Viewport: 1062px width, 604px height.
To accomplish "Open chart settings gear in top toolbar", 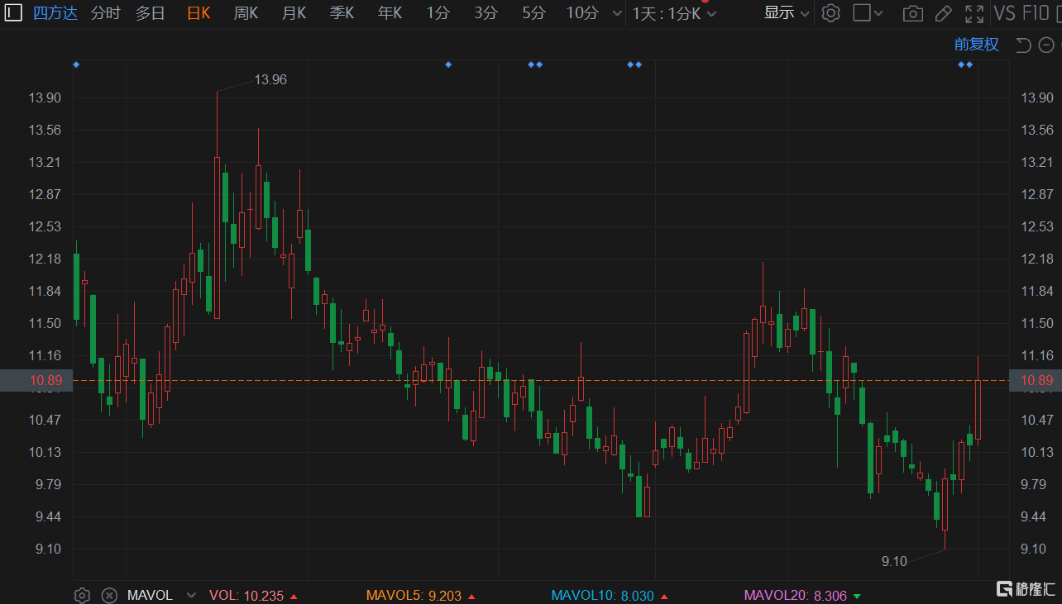I will click(831, 12).
